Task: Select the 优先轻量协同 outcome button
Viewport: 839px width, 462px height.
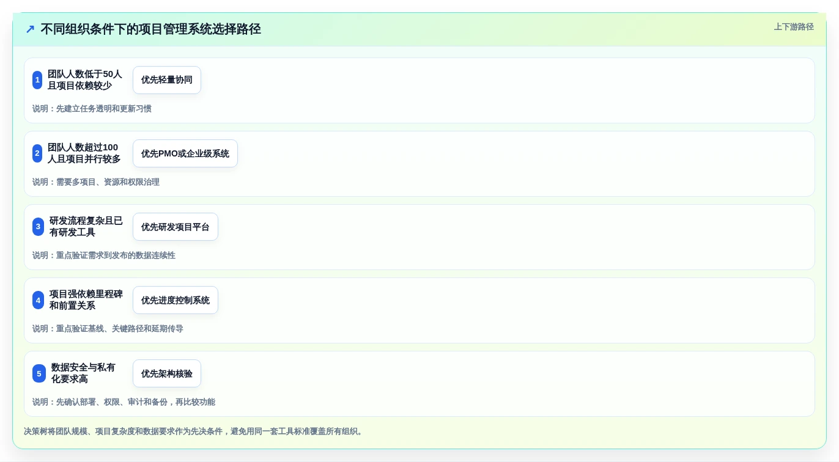Action: coord(167,80)
